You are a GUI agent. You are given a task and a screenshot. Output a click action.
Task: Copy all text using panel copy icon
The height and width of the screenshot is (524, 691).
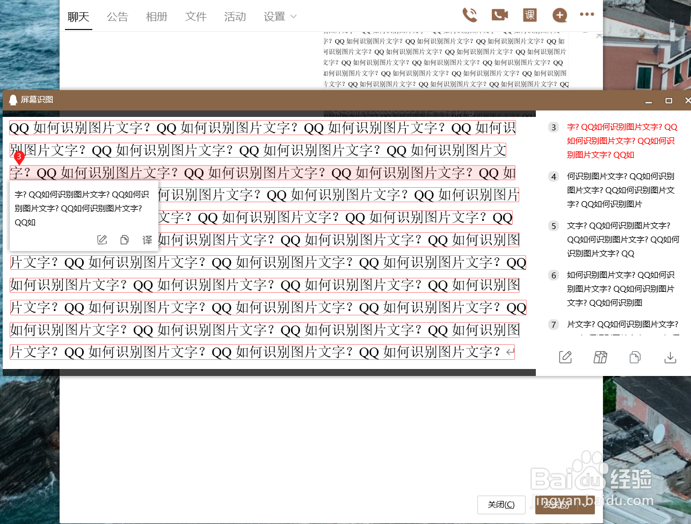point(635,357)
